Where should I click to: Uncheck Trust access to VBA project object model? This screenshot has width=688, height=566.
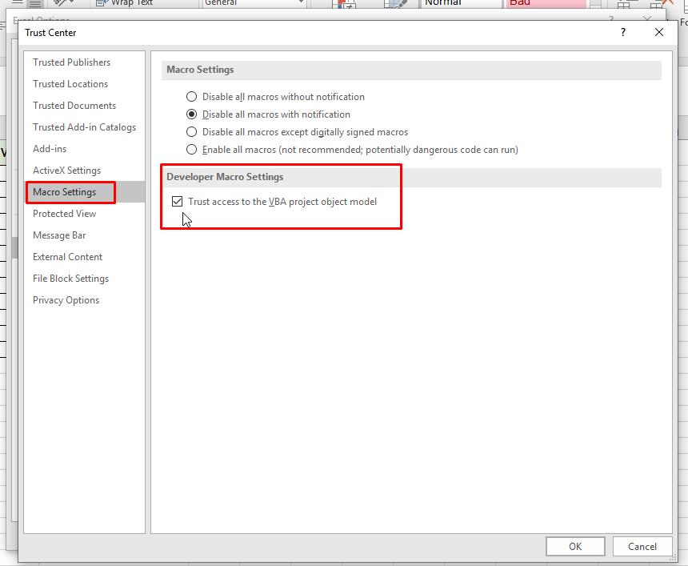point(178,201)
